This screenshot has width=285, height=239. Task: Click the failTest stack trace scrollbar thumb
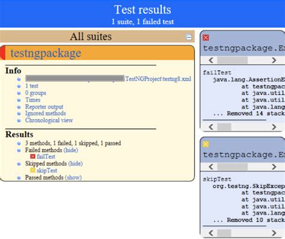(224, 127)
